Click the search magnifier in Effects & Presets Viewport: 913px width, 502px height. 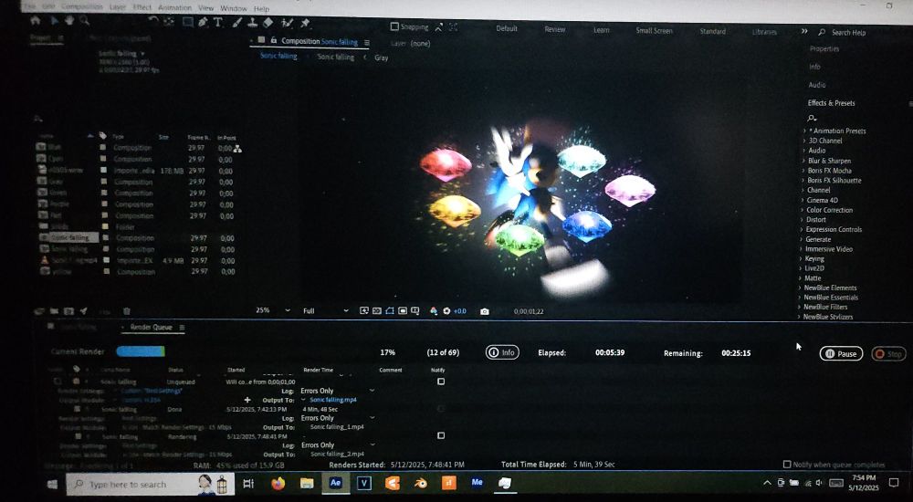click(x=812, y=119)
